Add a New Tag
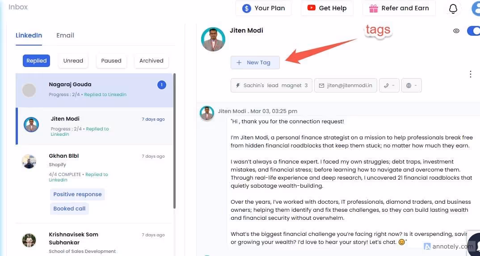This screenshot has width=480, height=256. [255, 63]
